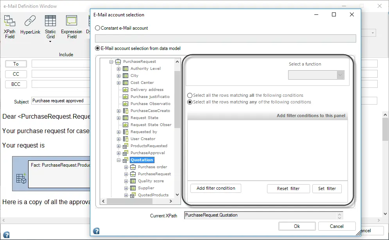Click the Request State entity icon
This screenshot has height=240, width=389.
(125, 118)
